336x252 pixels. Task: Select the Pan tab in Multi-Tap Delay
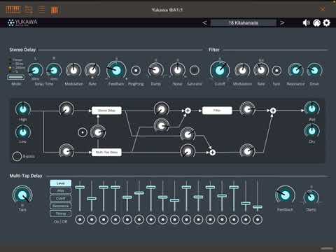[x=61, y=190]
